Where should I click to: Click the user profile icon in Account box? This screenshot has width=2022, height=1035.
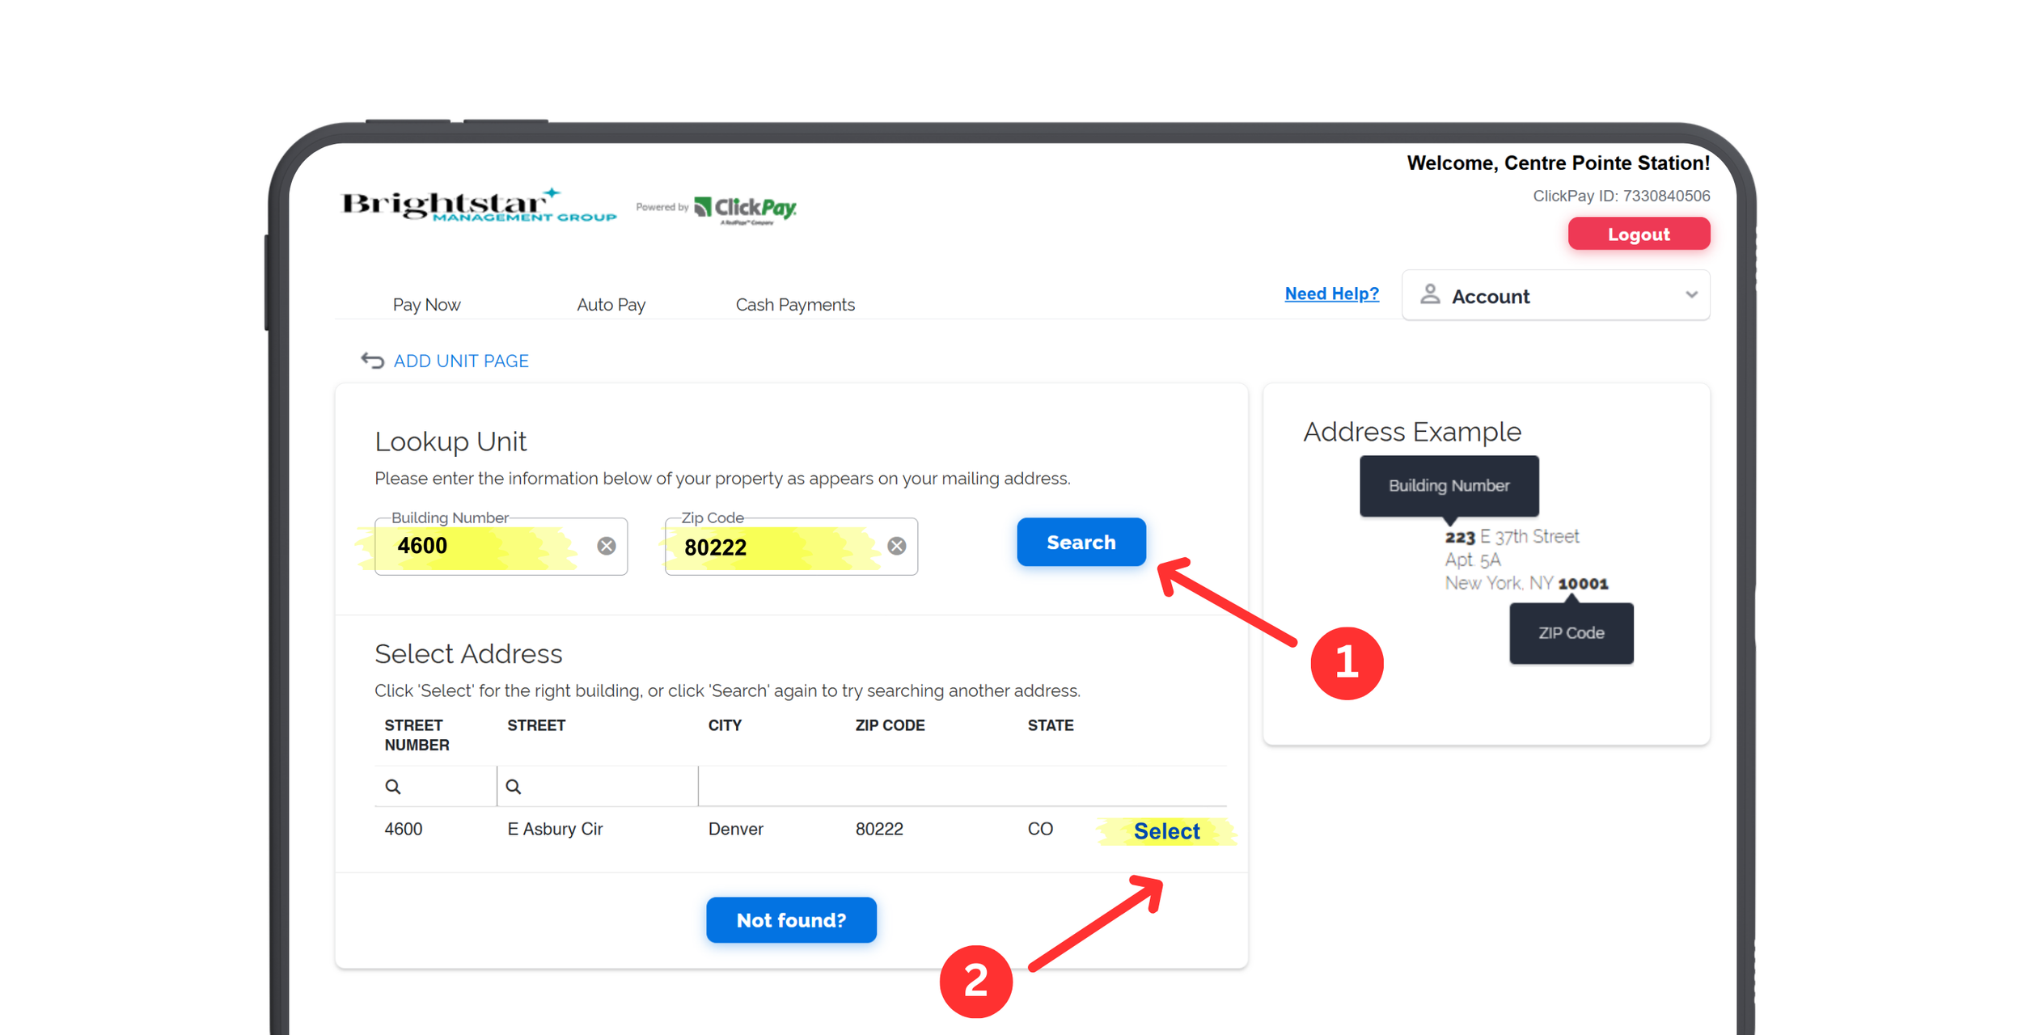tap(1430, 295)
